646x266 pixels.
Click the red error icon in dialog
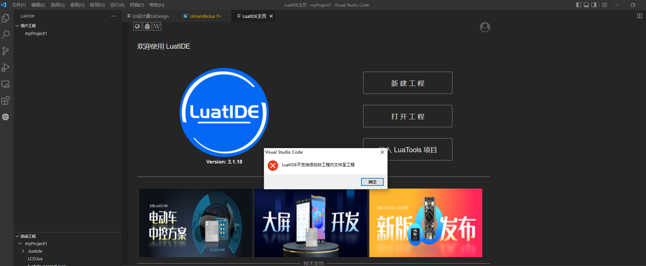coord(273,165)
